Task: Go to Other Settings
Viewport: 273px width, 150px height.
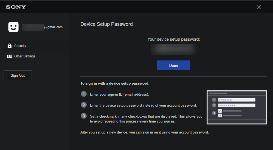Action: (x=25, y=56)
